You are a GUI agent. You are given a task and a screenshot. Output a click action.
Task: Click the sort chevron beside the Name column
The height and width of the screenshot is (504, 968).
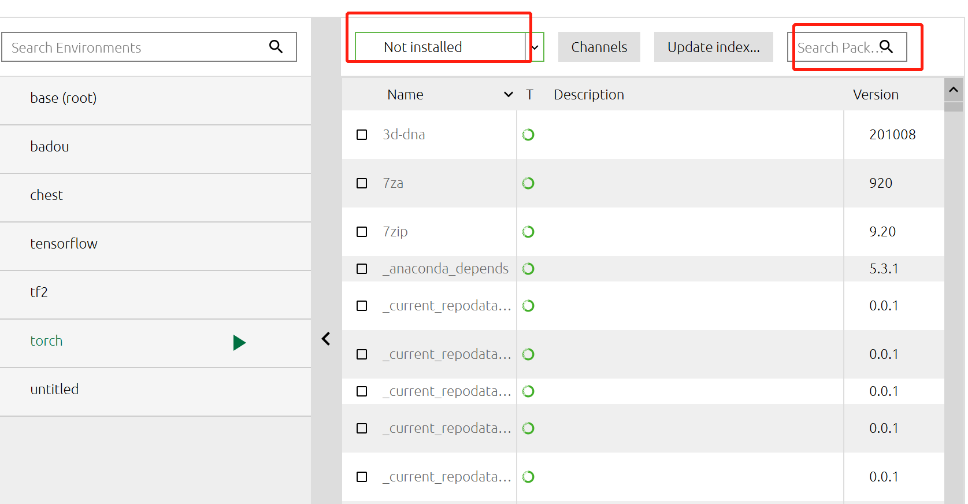(509, 94)
